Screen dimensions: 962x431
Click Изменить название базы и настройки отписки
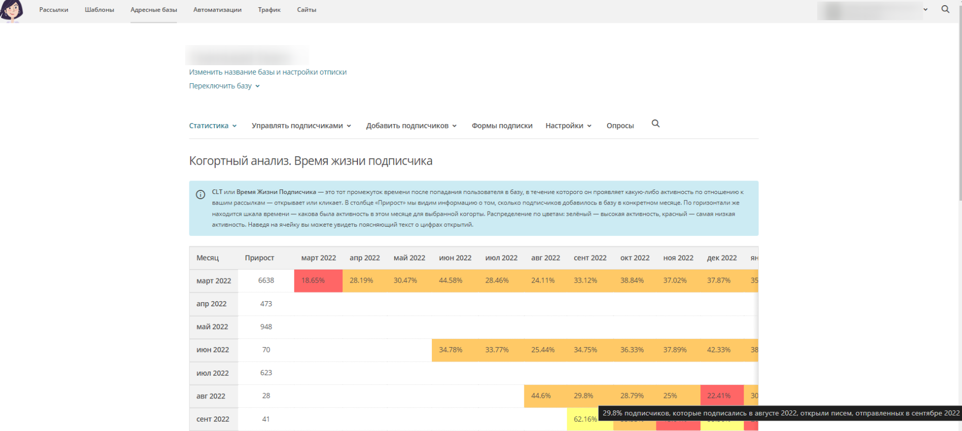267,72
